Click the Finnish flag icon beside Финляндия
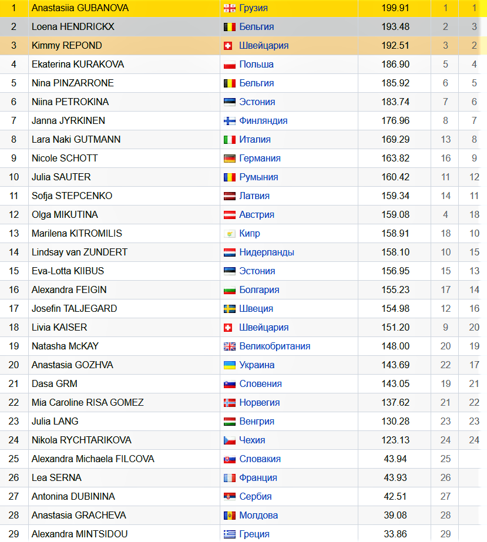 (x=229, y=120)
